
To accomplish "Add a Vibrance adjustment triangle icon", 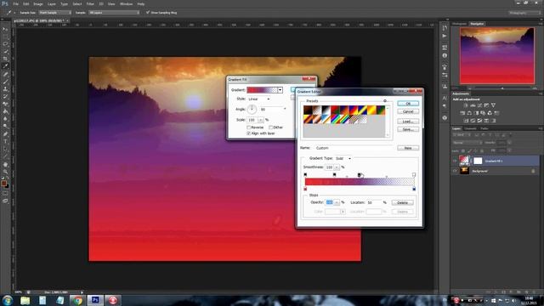I will pyautogui.click(x=493, y=105).
